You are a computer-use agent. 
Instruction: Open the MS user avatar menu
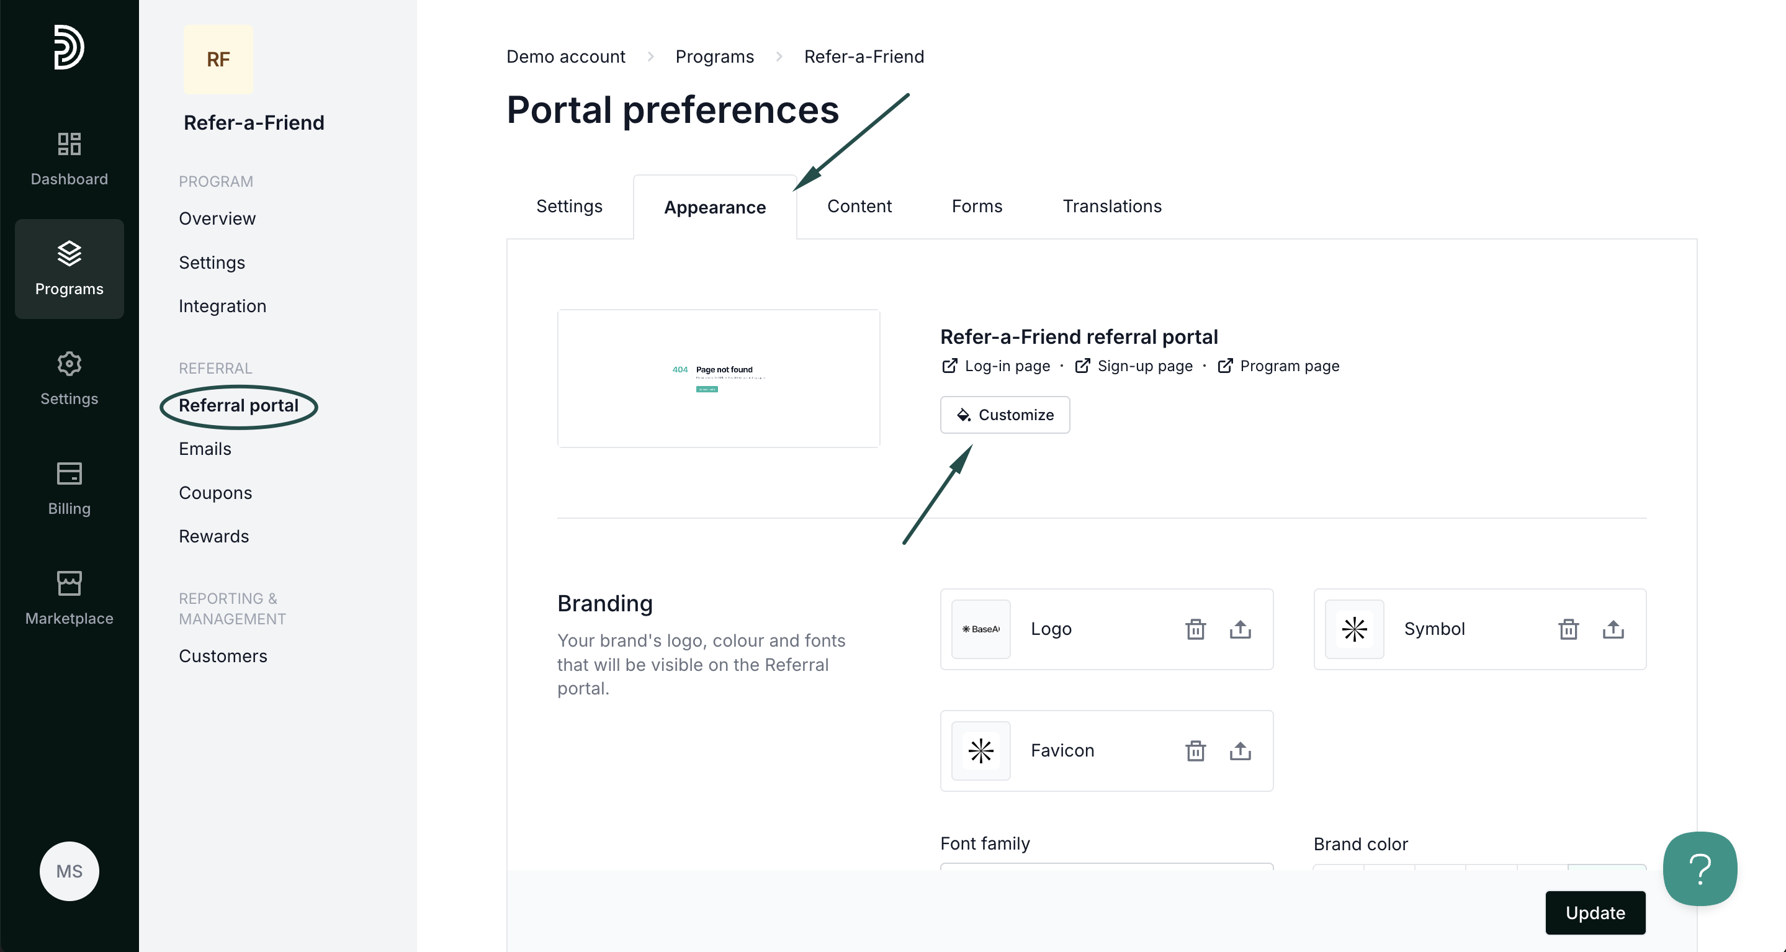pyautogui.click(x=70, y=871)
